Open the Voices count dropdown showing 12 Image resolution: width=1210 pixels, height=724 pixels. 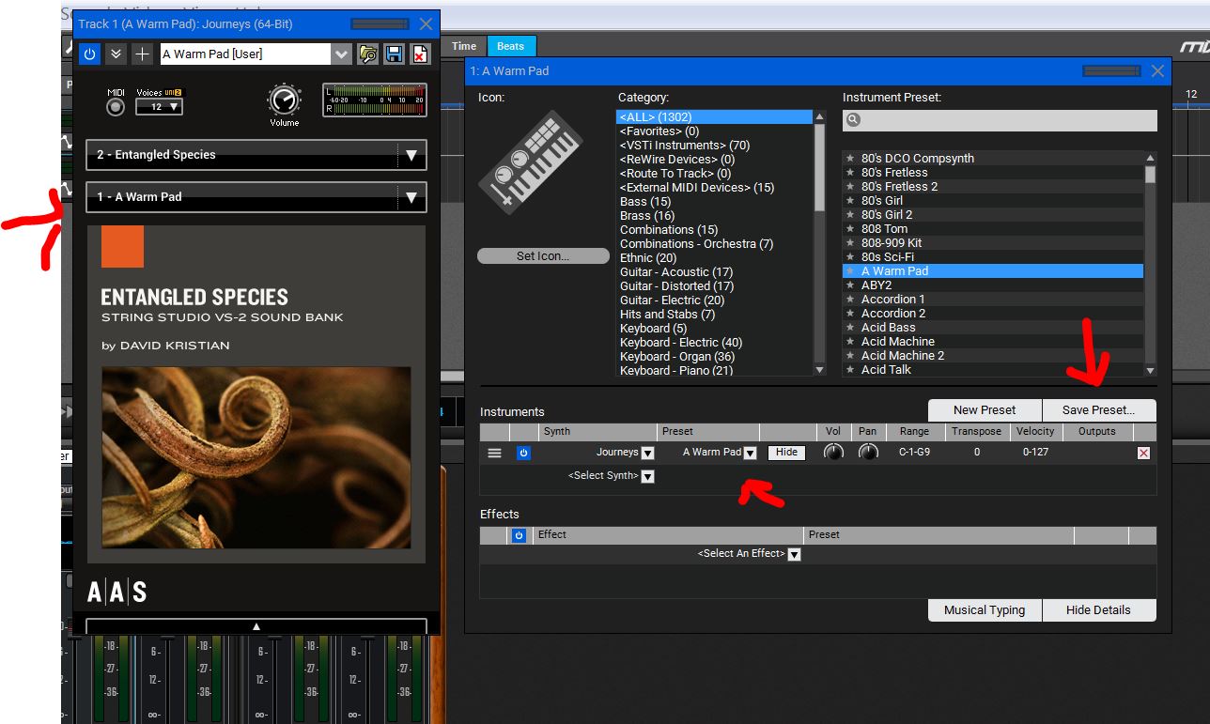pos(159,107)
